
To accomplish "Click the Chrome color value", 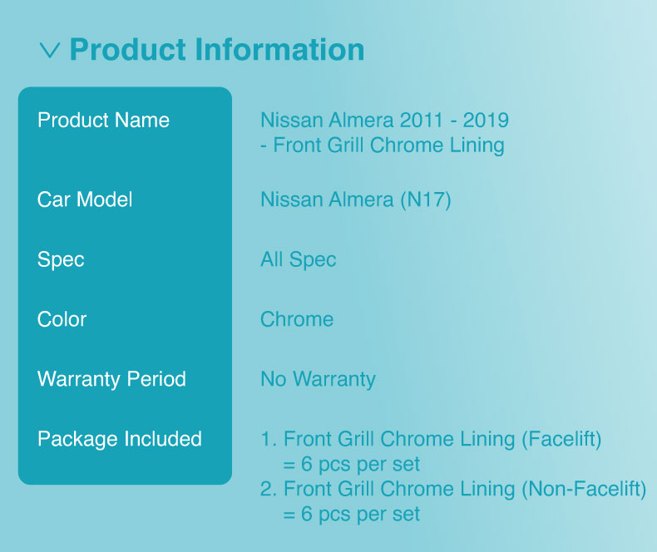I will [x=297, y=319].
